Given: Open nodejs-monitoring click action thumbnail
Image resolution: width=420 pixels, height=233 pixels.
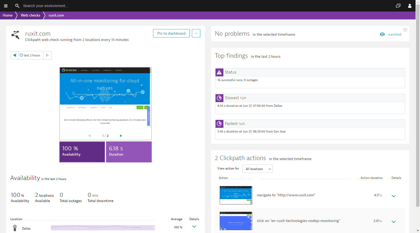Looking at the screenshot, I should point(236,221).
